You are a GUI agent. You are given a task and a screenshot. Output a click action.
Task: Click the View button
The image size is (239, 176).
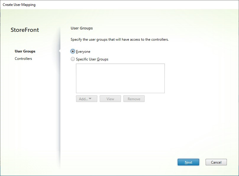point(110,99)
